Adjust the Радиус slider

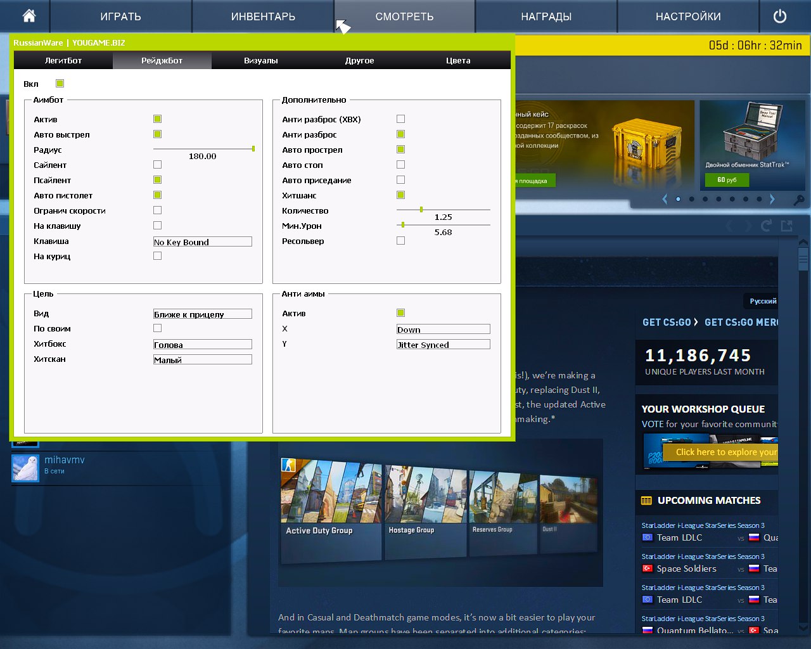click(203, 148)
